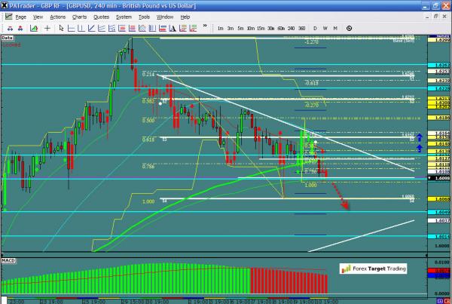Select the vertical line drawing tool

pyautogui.click(x=81, y=29)
